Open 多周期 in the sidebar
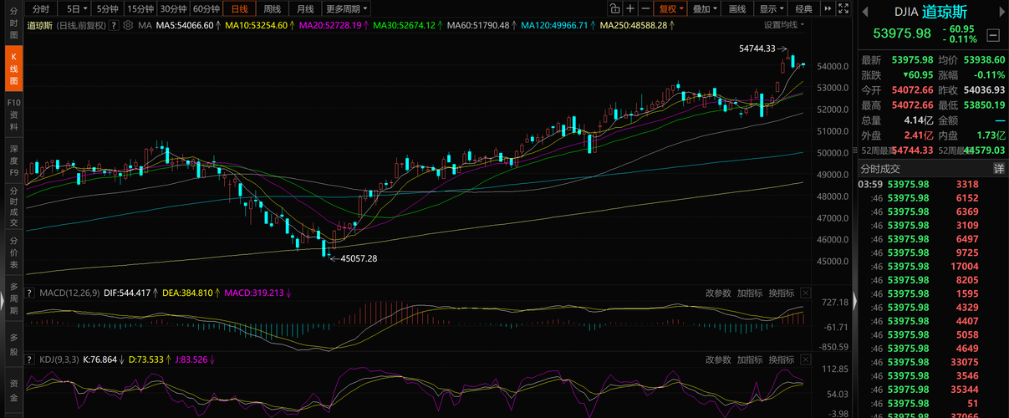1009x418 pixels. [13, 298]
